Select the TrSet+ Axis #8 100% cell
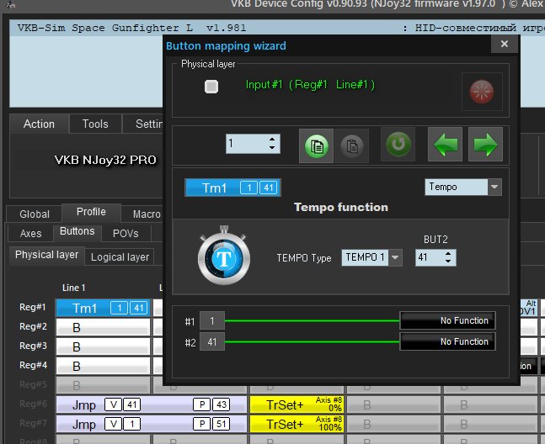545x444 pixels. (x=297, y=424)
